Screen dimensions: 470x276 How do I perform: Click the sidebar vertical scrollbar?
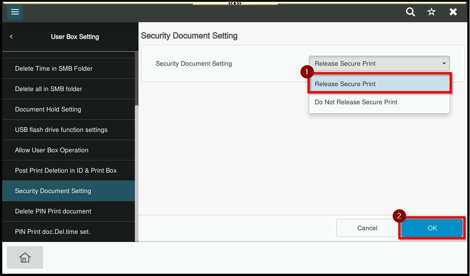(137, 172)
